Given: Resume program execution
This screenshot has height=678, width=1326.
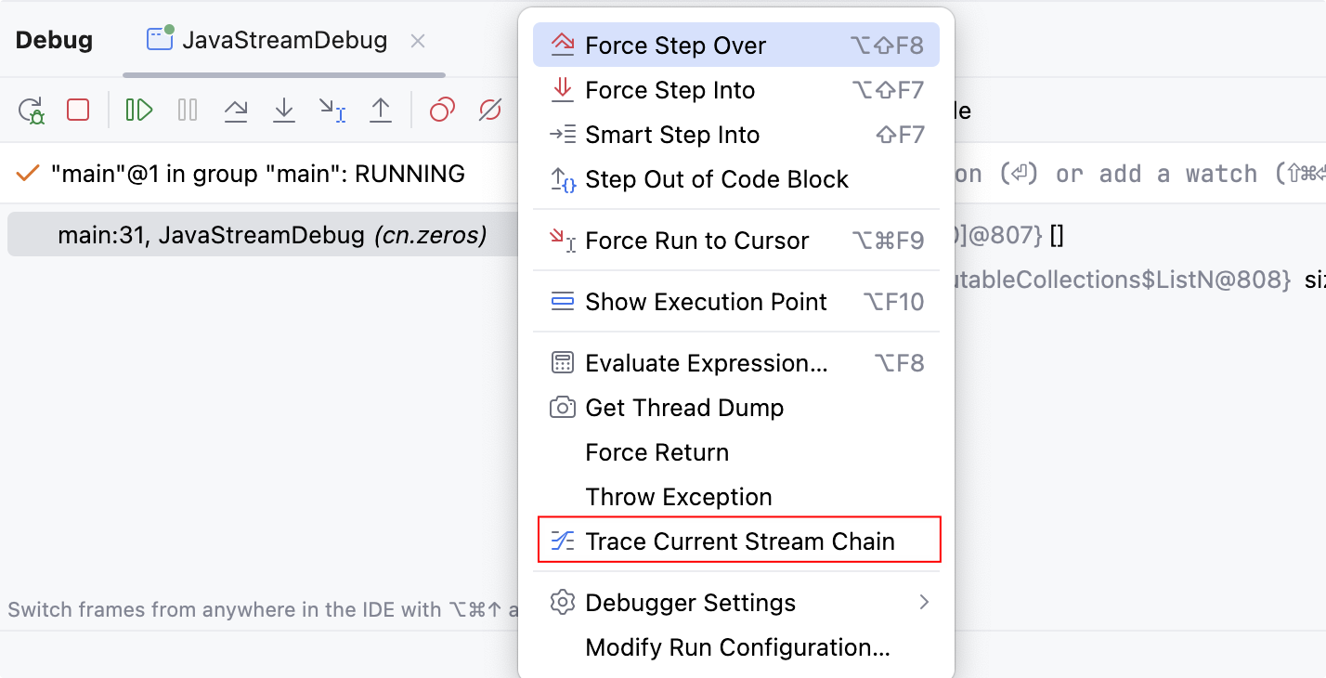Looking at the screenshot, I should (x=138, y=110).
